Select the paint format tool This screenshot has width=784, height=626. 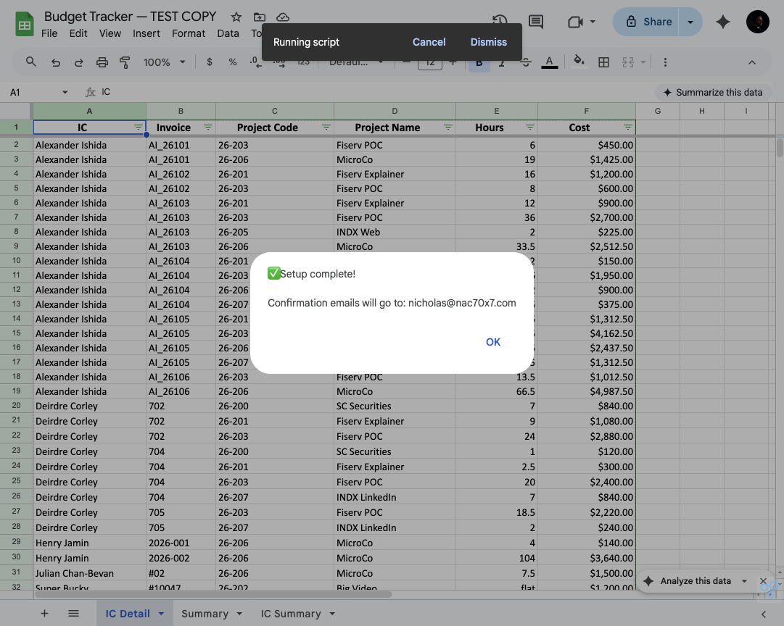pos(125,62)
